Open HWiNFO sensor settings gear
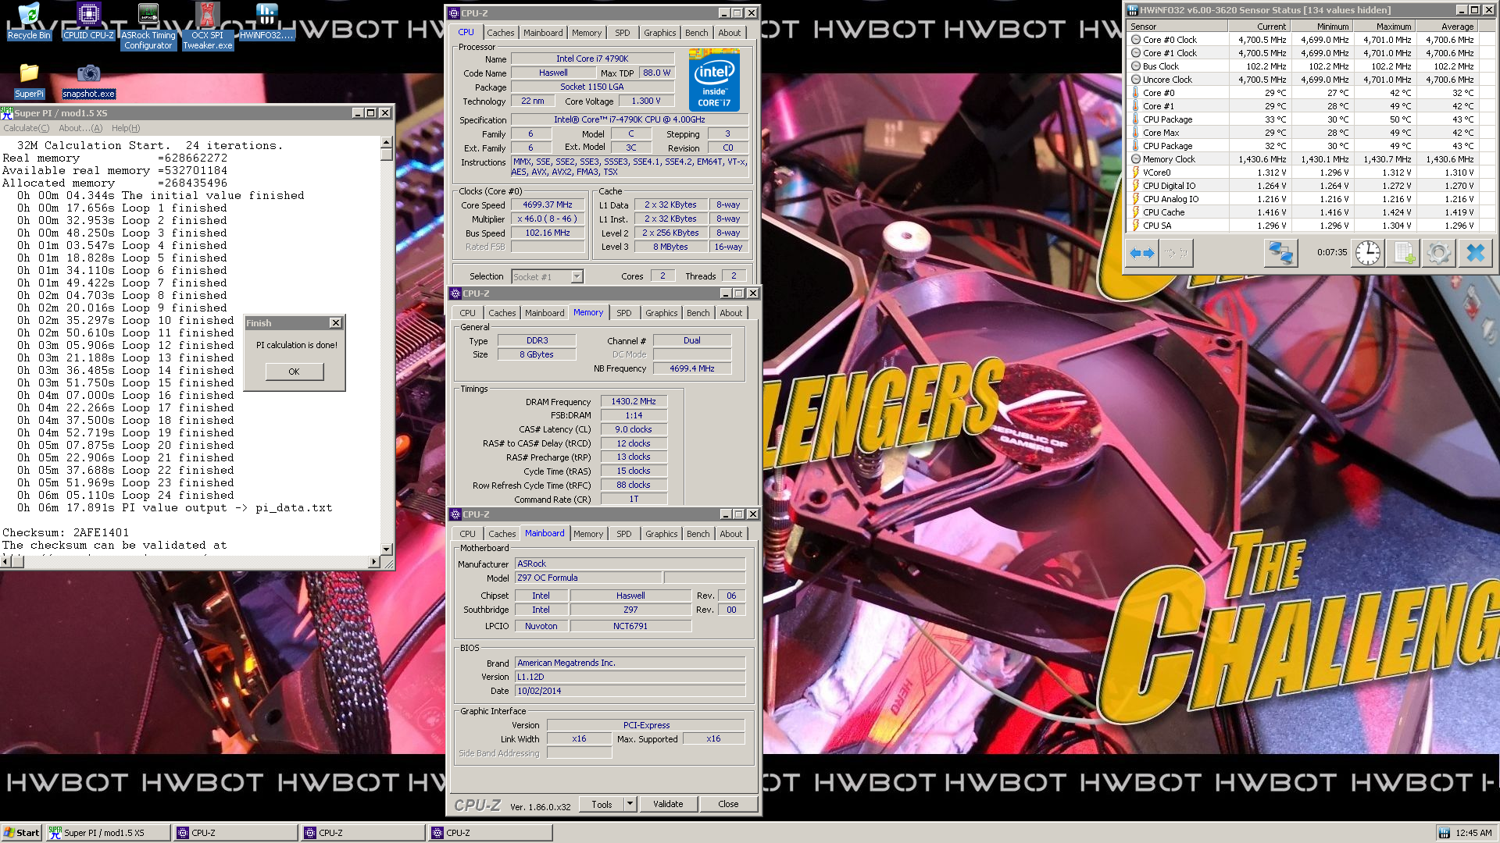This screenshot has width=1500, height=843. click(x=1438, y=253)
